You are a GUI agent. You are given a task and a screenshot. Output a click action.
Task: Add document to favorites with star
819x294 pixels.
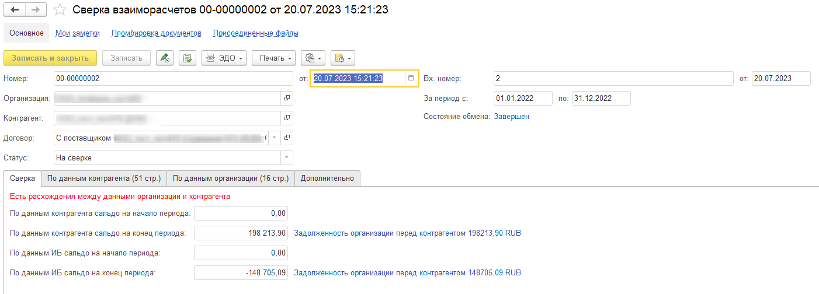[59, 10]
